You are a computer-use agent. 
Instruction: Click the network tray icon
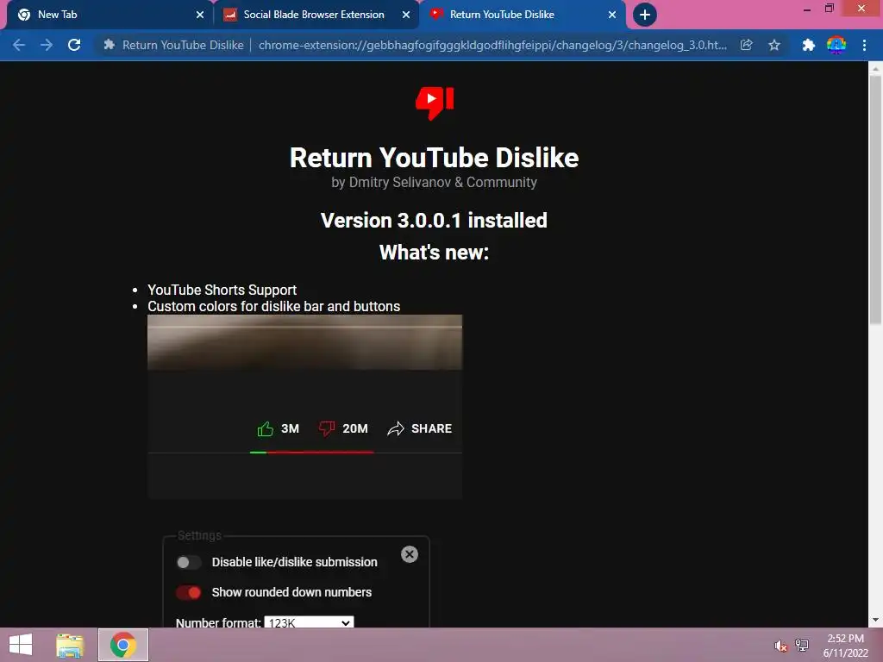point(802,646)
